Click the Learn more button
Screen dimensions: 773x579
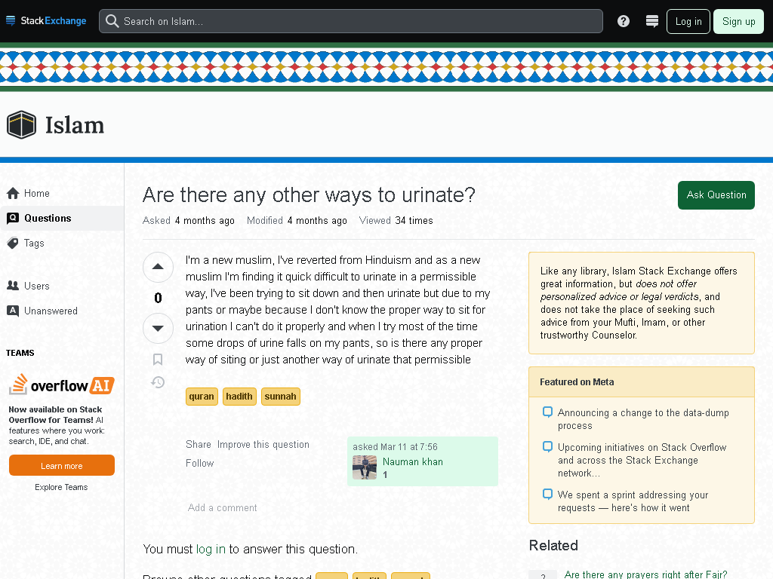point(62,465)
